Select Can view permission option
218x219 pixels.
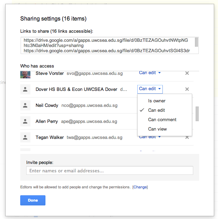pyautogui.click(x=158, y=129)
